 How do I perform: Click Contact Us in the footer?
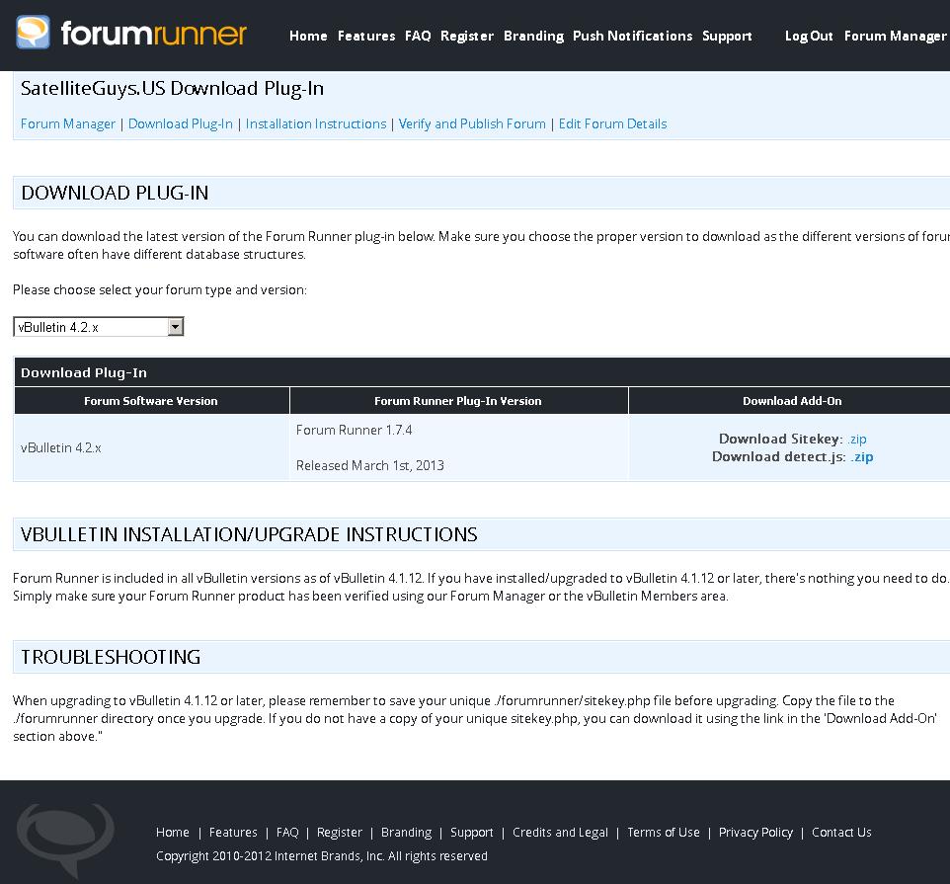(841, 833)
